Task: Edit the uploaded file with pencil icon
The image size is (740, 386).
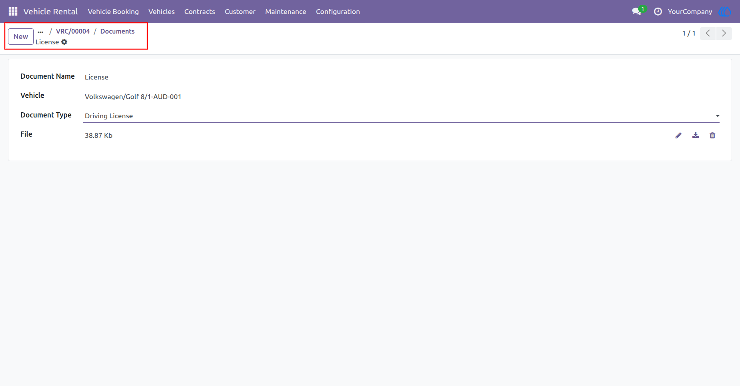Action: (678, 135)
